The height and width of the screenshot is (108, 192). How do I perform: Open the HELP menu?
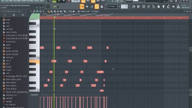tap(42, 1)
